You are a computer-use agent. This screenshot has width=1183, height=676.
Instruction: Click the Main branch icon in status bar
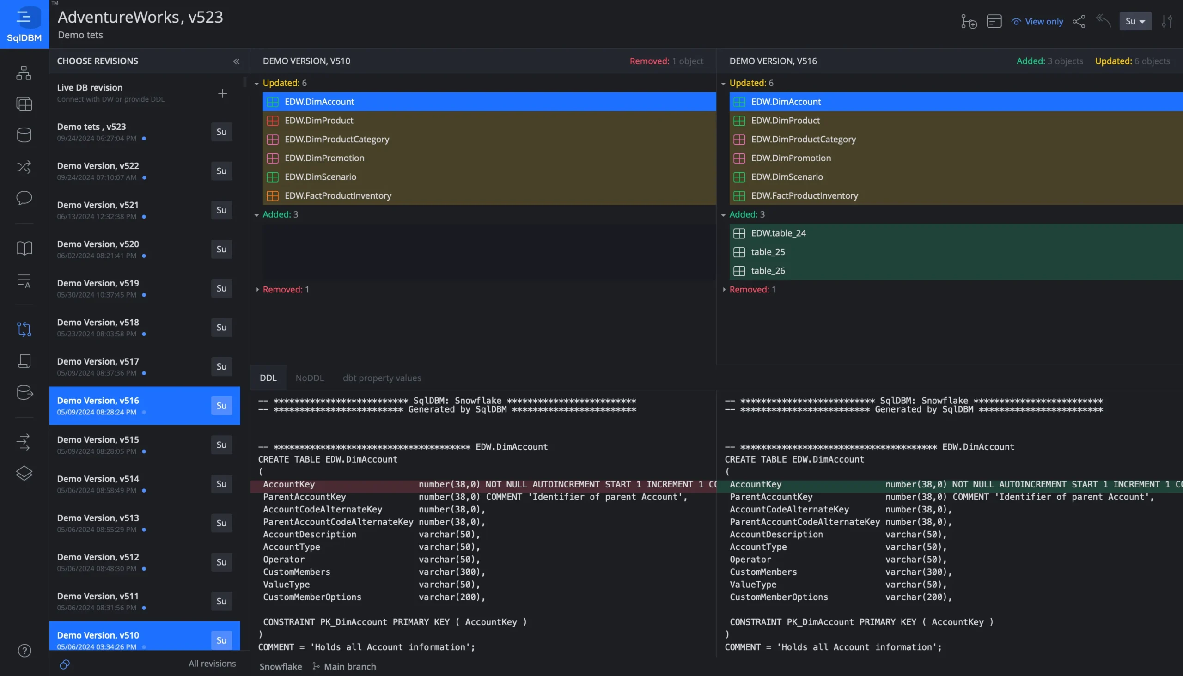coord(316,667)
